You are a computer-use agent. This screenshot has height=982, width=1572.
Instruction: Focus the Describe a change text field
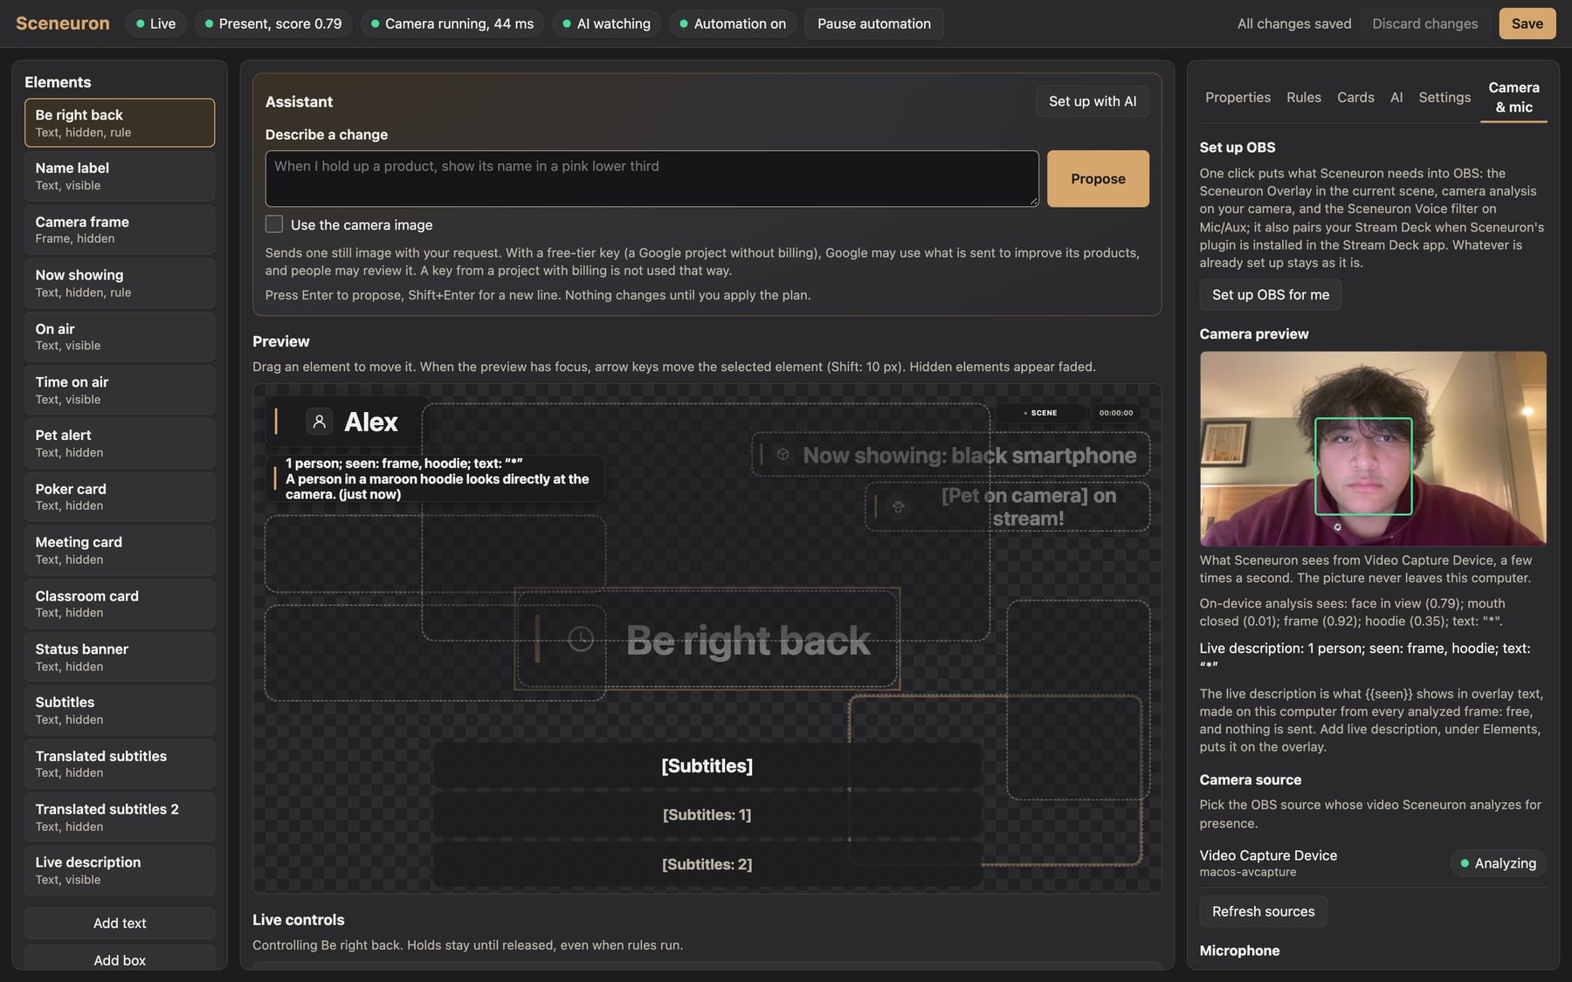(652, 178)
